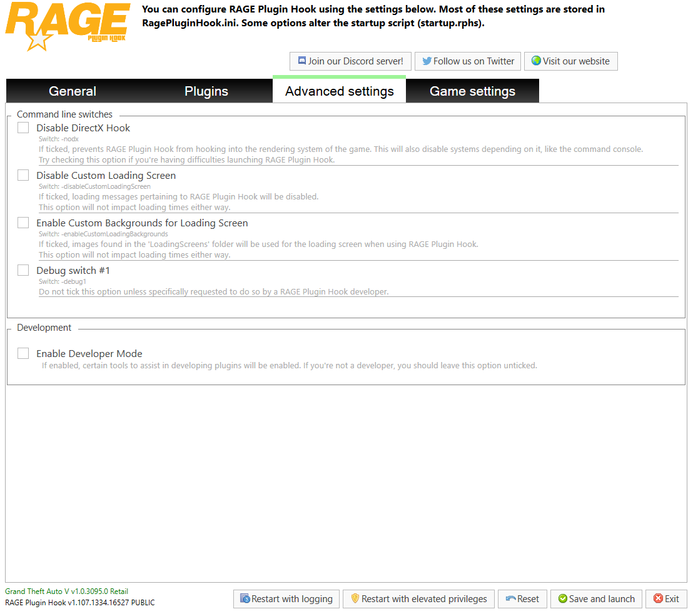Viewport: 693px width, 614px height.
Task: Click the Reset button label
Action: (x=528, y=598)
